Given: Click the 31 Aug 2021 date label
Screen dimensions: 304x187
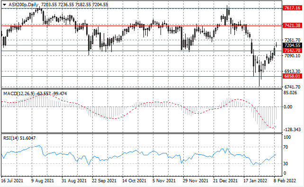Looking at the screenshot, I should point(74,181).
